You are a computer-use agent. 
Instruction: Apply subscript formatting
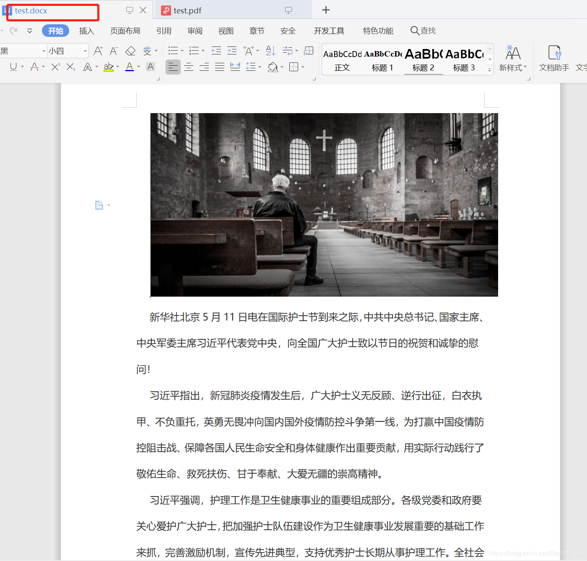click(70, 67)
